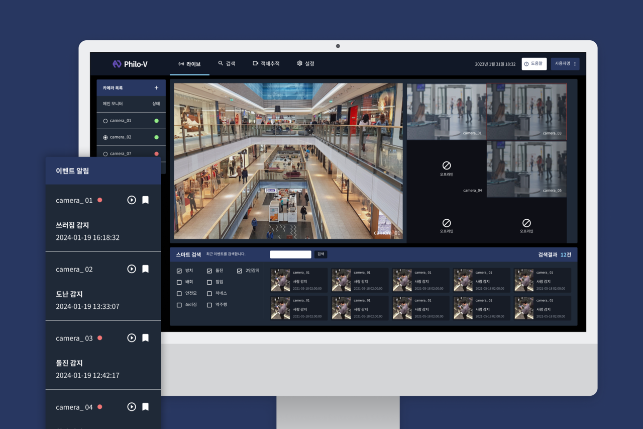Click the 2023년 1월 31일 18:32 timestamp
The image size is (643, 429).
click(x=495, y=64)
